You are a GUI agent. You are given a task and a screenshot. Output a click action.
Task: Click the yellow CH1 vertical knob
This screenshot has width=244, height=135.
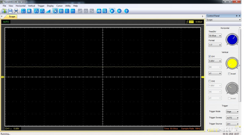tap(232, 63)
